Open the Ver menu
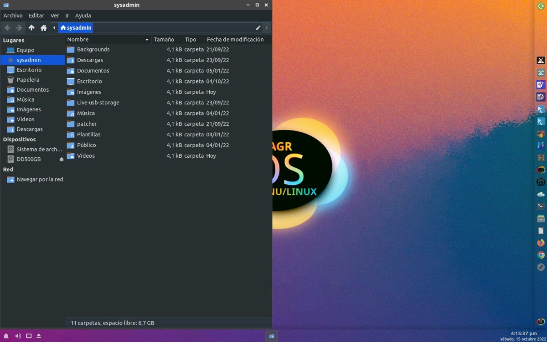547x342 pixels. tap(55, 16)
